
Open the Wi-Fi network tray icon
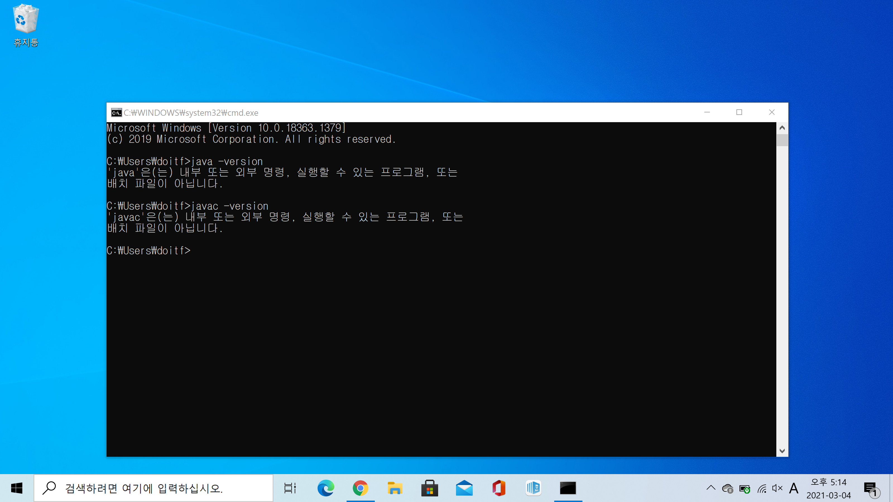point(762,489)
